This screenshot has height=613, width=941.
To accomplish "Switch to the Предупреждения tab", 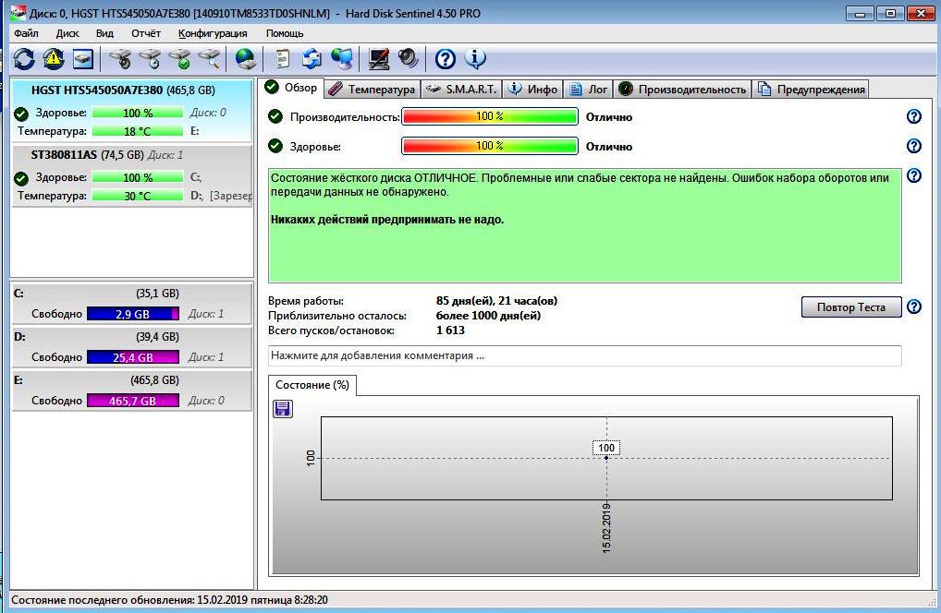I will 812,90.
